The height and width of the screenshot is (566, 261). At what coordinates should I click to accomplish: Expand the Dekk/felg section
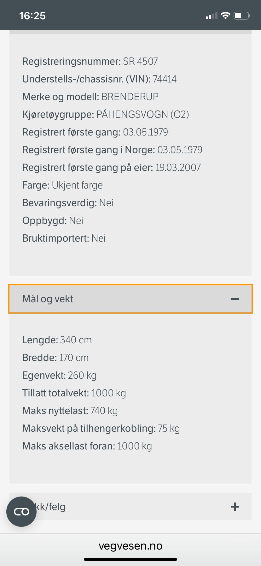[x=130, y=507]
